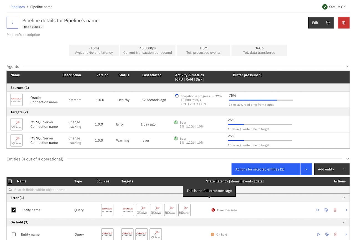Click the back arrow button
The height and width of the screenshot is (240, 355).
[12, 23]
